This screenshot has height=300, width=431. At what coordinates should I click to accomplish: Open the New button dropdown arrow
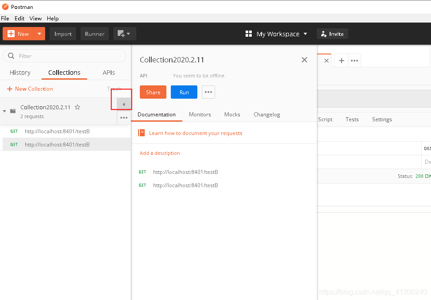tap(39, 34)
